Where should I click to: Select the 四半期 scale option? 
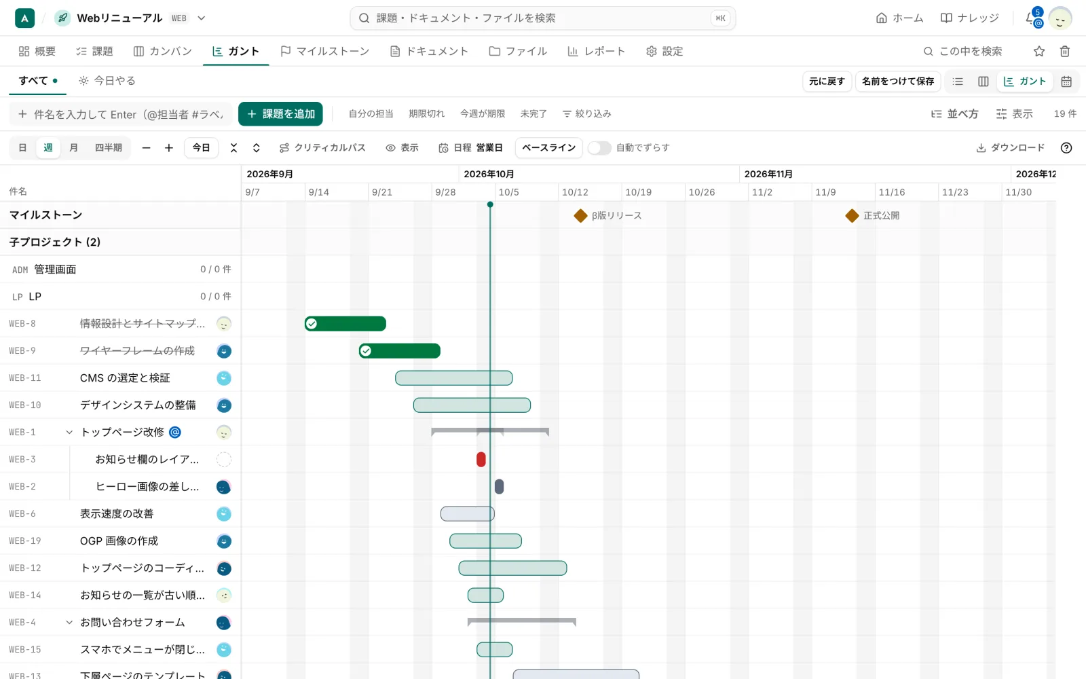[x=109, y=148]
